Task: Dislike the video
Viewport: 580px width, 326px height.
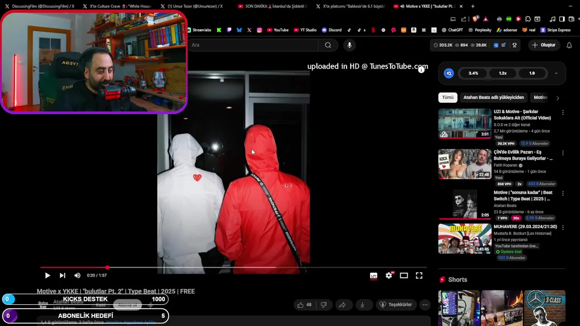Action: click(324, 305)
